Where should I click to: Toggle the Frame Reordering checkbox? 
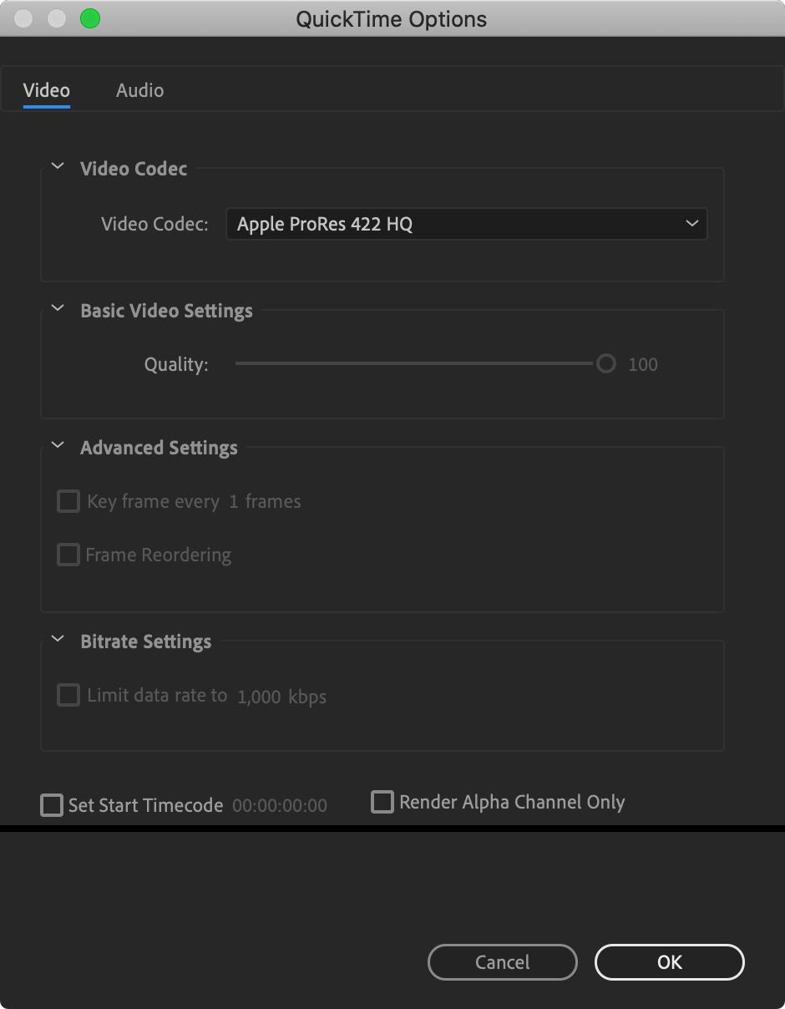click(x=68, y=555)
